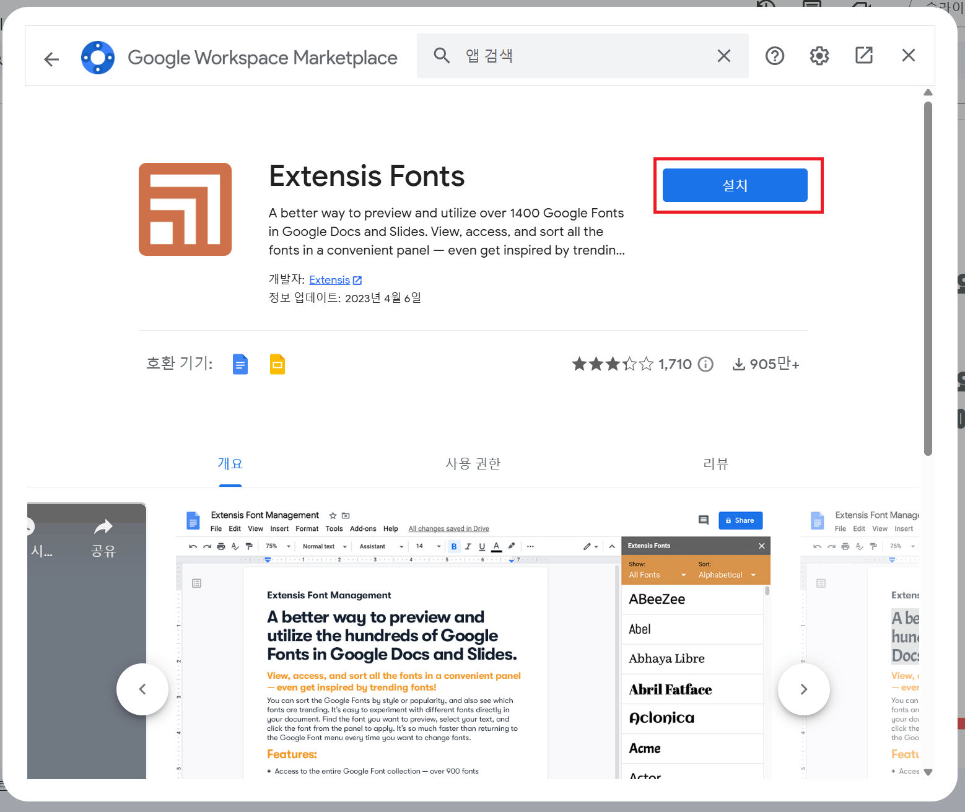The height and width of the screenshot is (812, 965).
Task: Show next screenshot with right chevron
Action: (x=804, y=689)
